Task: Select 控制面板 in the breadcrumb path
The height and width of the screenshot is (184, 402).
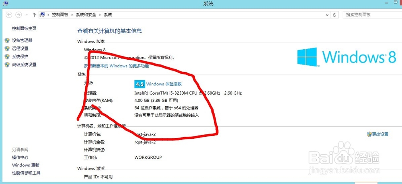Action: (60, 15)
